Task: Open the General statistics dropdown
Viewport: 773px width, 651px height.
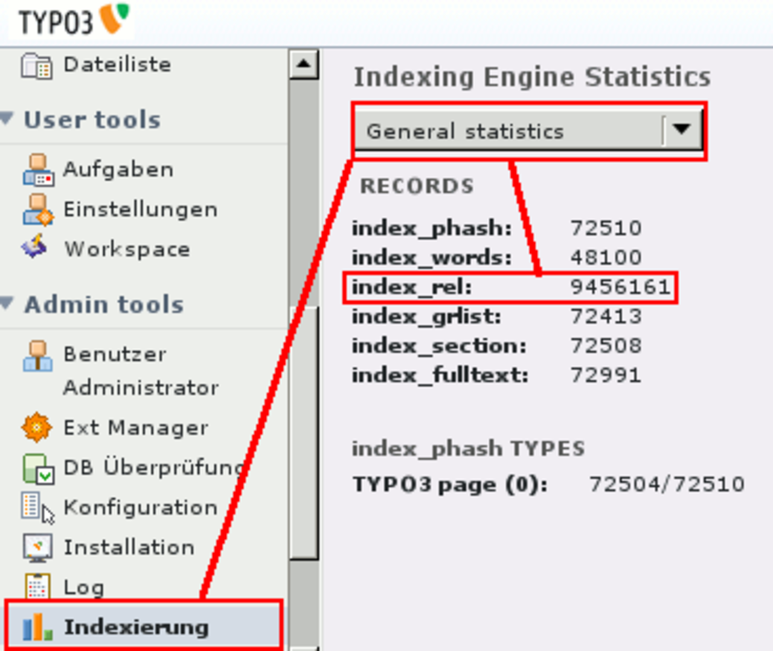Action: point(529,130)
